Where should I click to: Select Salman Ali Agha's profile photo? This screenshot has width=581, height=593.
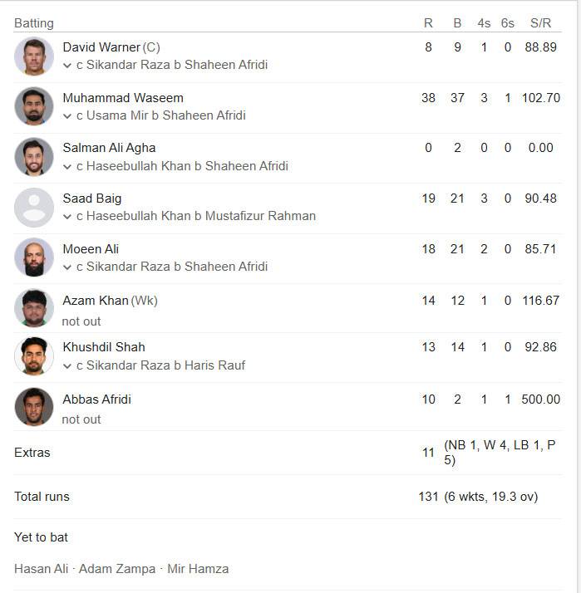click(34, 157)
